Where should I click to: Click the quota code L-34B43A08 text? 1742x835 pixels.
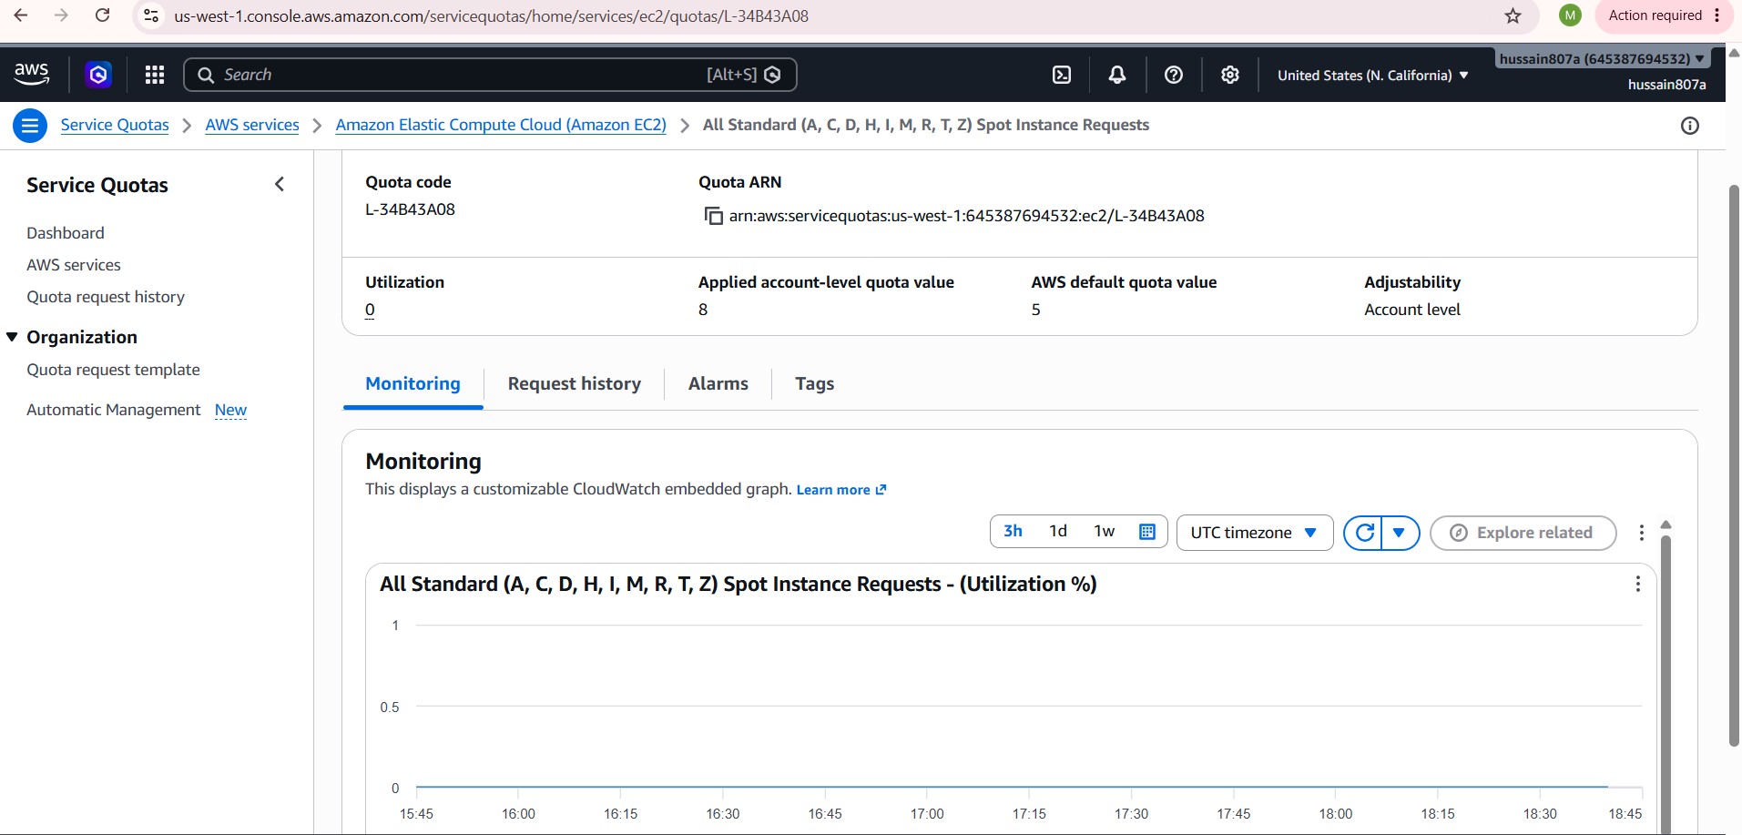[x=410, y=209]
